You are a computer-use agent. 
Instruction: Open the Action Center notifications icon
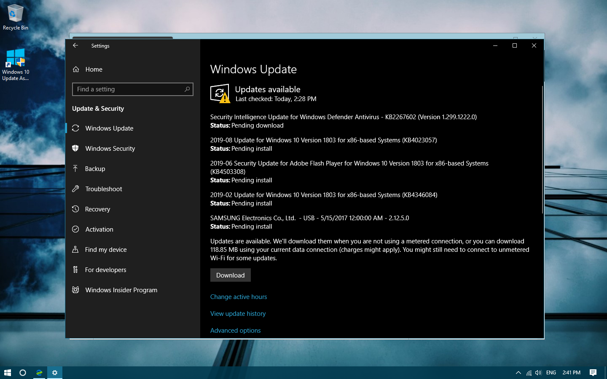pos(593,373)
